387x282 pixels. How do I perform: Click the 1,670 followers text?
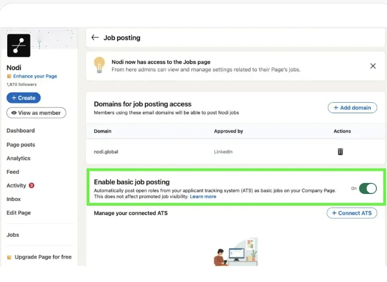[21, 84]
